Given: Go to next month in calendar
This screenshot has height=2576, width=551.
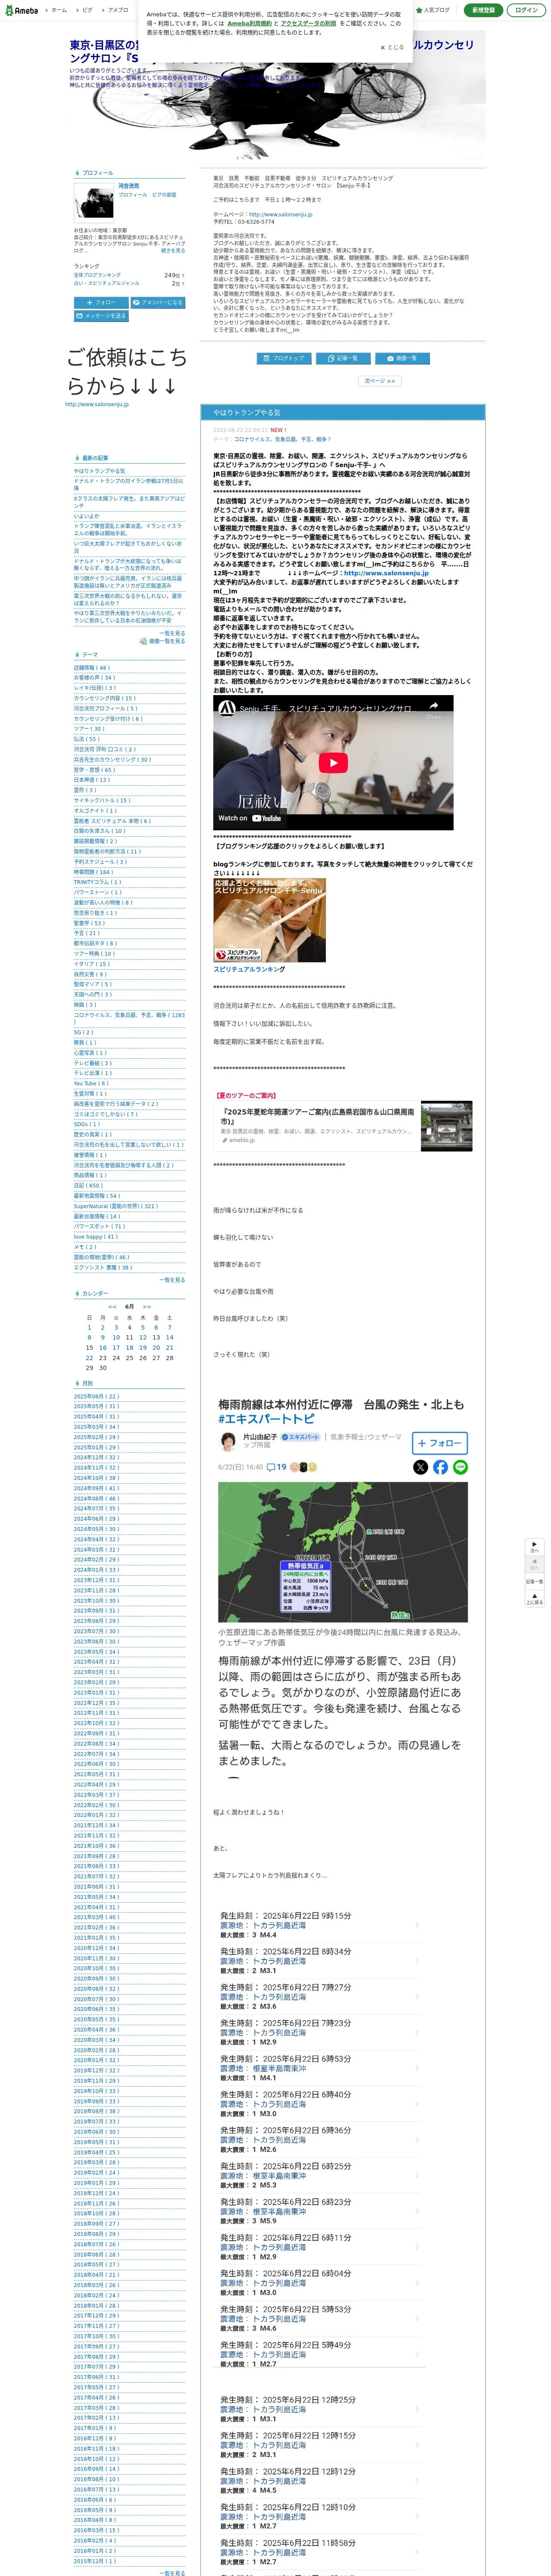Looking at the screenshot, I should (x=147, y=1306).
